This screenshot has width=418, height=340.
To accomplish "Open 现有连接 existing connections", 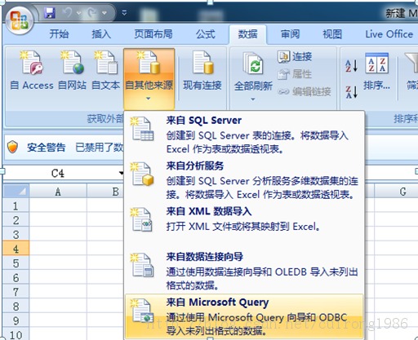I will point(202,71).
